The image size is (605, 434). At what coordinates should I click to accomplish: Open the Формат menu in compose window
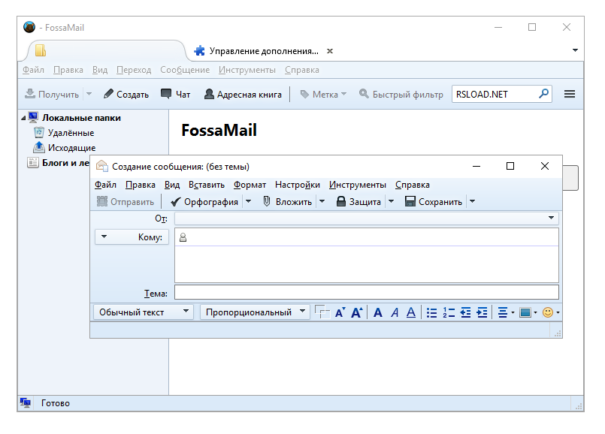pos(250,185)
